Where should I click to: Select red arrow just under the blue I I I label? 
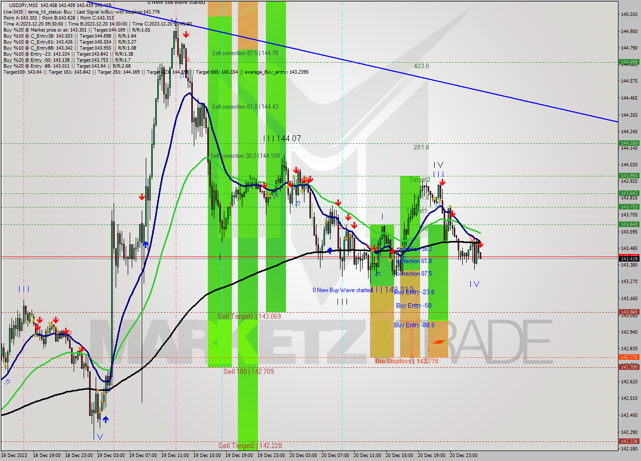442,182
